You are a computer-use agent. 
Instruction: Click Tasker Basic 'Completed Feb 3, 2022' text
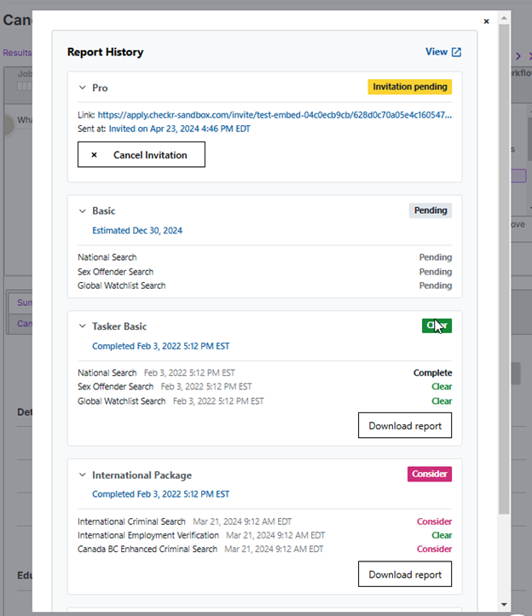(x=161, y=346)
